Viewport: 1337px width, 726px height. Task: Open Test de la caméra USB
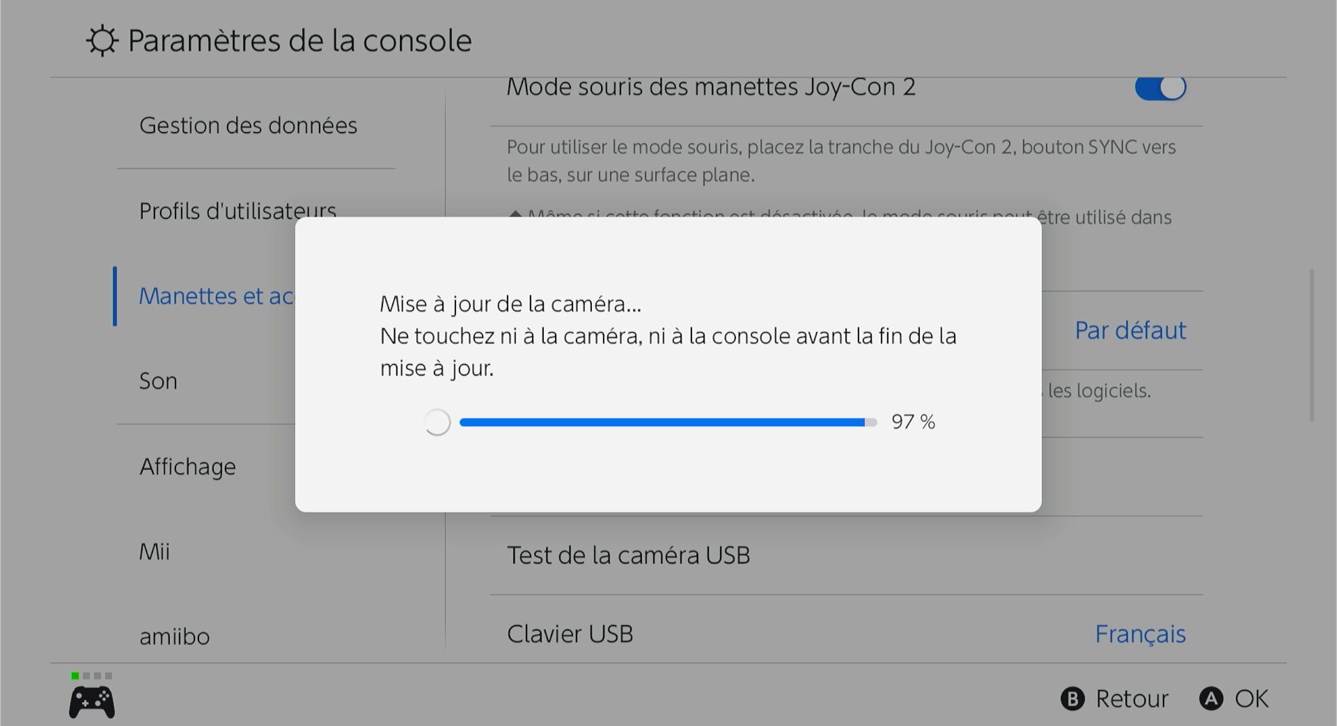628,555
